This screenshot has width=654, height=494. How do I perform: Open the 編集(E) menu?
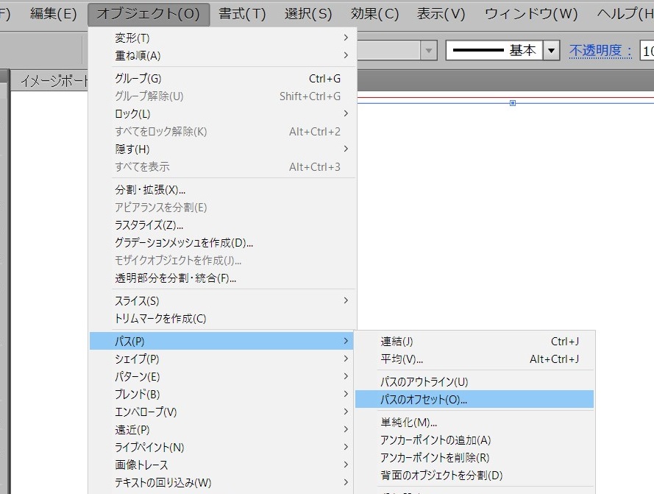54,14
